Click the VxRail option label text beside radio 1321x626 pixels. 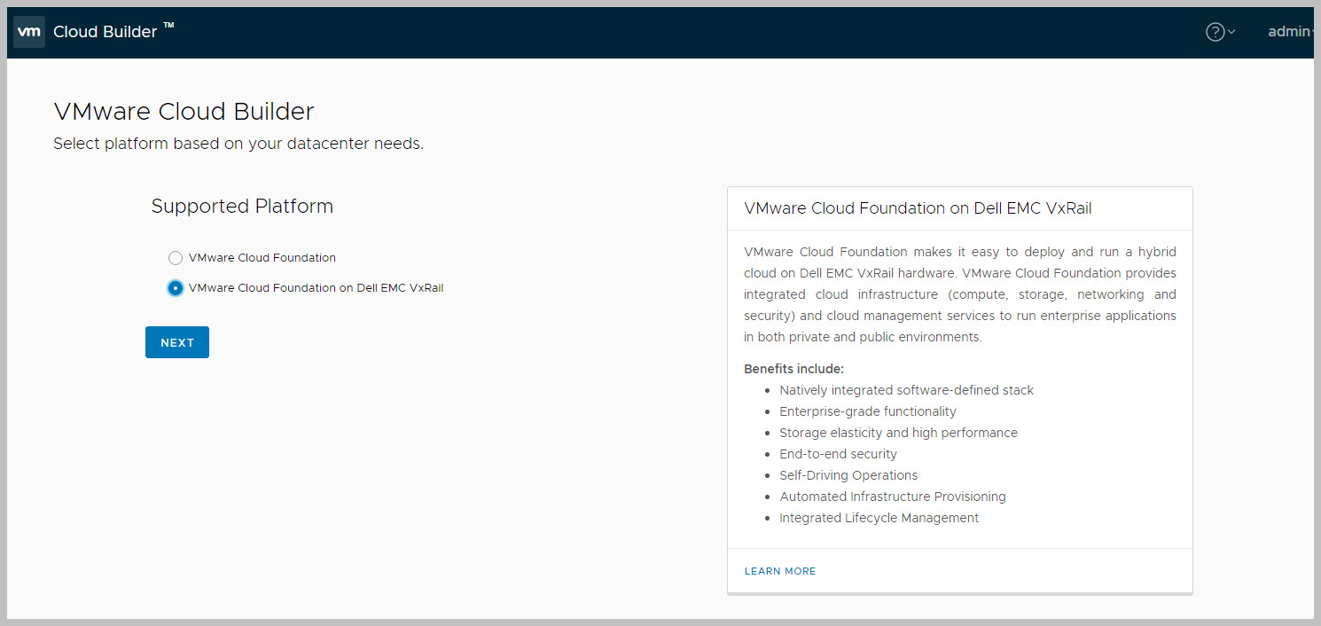pos(316,288)
